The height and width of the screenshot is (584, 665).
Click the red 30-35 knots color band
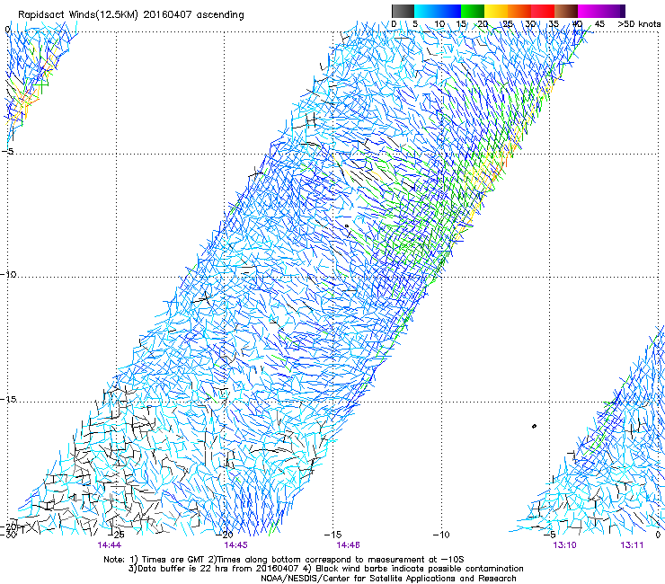(543, 11)
